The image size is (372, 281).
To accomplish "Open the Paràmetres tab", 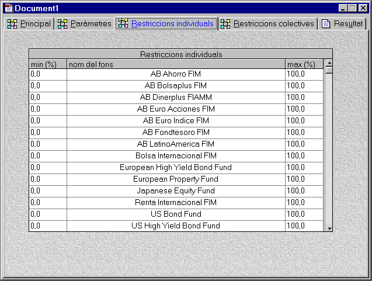I will (x=85, y=24).
